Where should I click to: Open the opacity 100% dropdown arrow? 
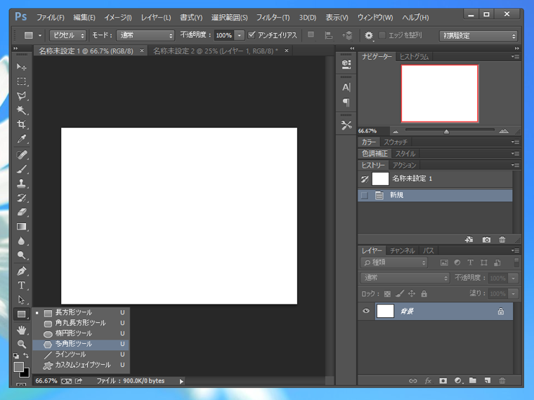[x=240, y=35]
